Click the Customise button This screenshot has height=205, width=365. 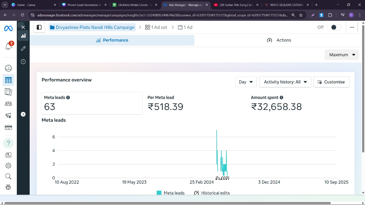coord(331,82)
